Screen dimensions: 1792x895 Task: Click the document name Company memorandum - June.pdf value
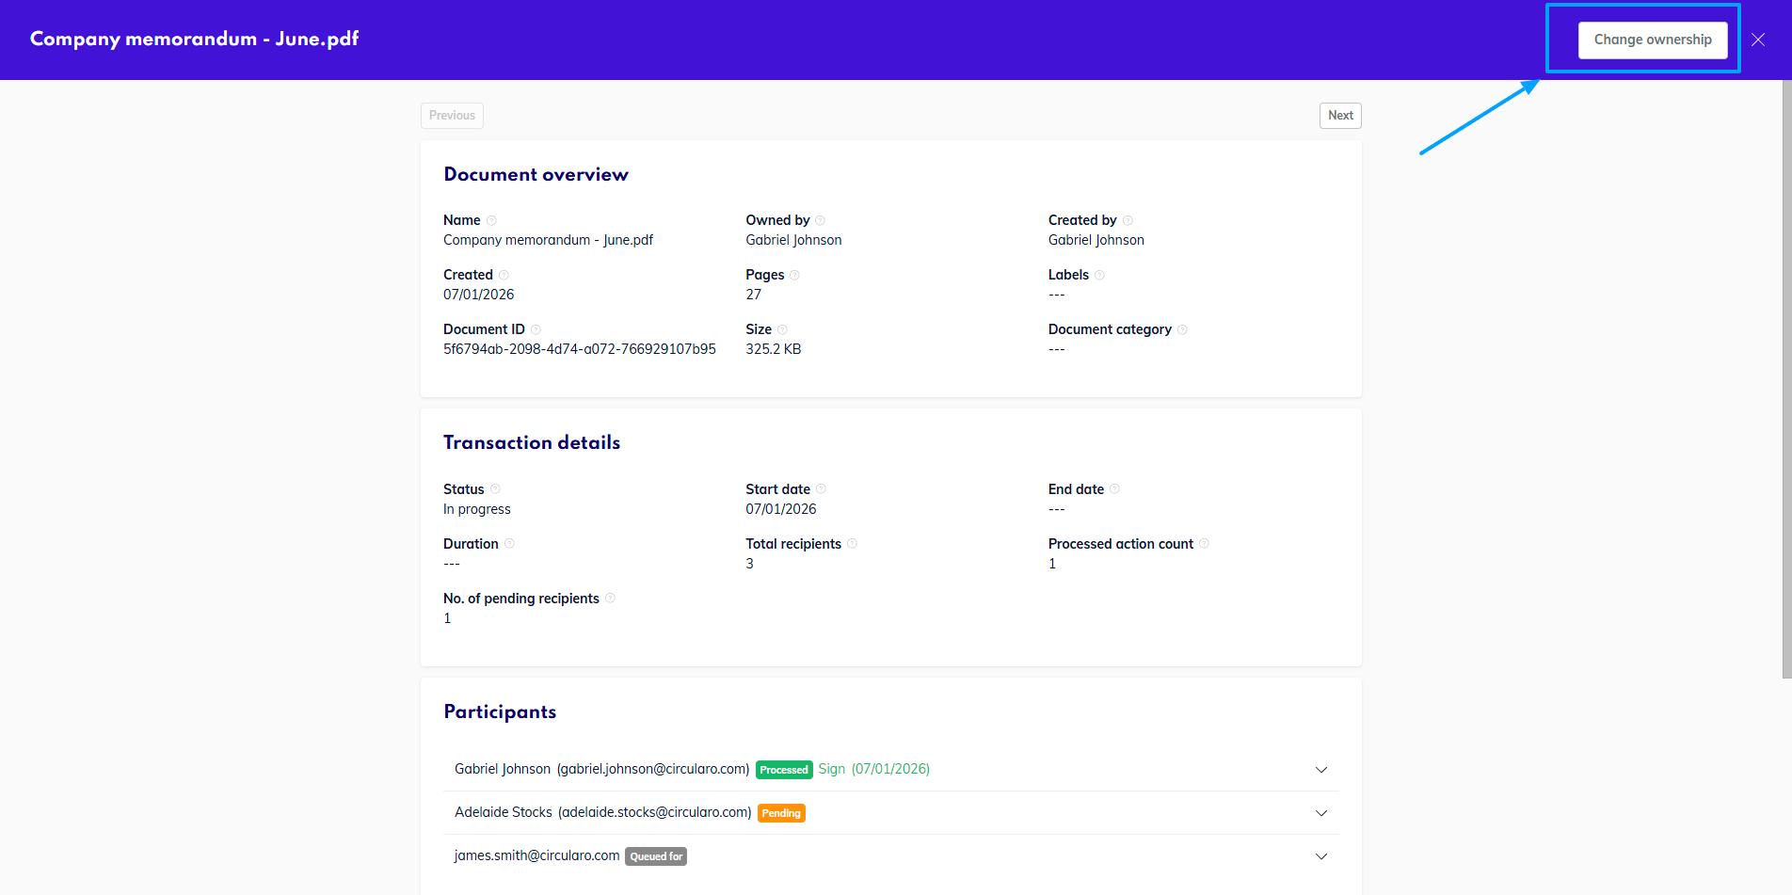[x=548, y=240]
